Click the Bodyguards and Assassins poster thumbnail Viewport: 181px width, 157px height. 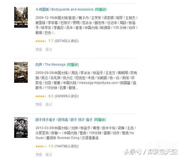21,17
